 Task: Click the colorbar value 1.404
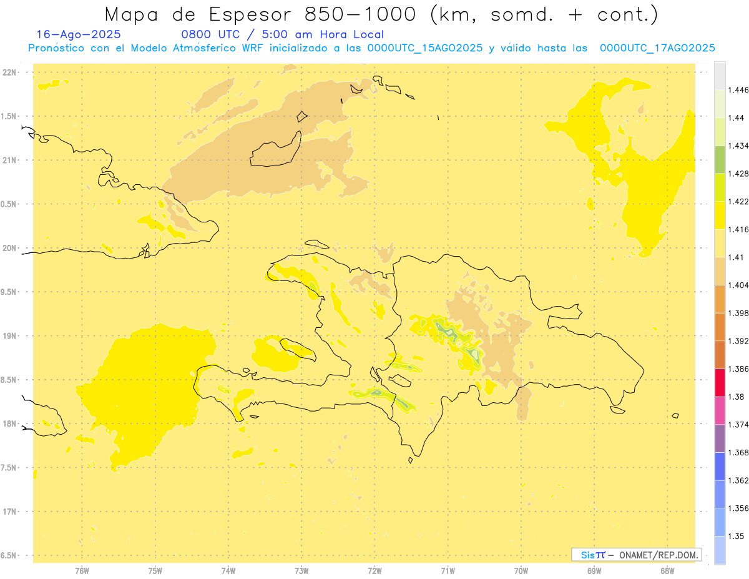(738, 285)
